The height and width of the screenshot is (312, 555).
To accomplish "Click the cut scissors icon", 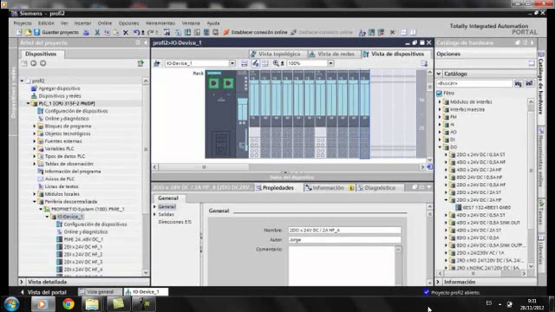I will [97, 32].
